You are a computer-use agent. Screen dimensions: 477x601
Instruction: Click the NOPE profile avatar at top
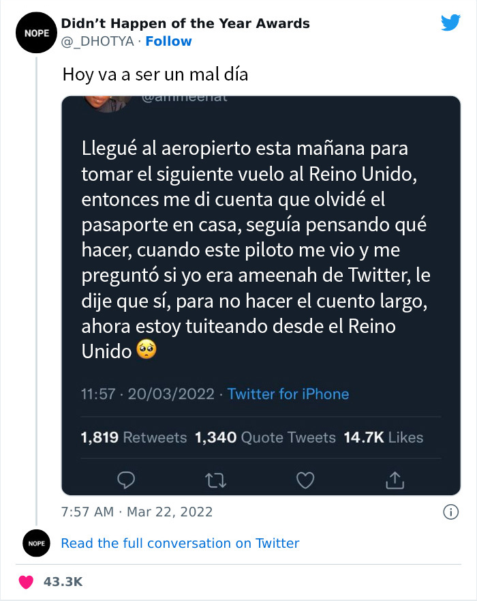click(33, 33)
